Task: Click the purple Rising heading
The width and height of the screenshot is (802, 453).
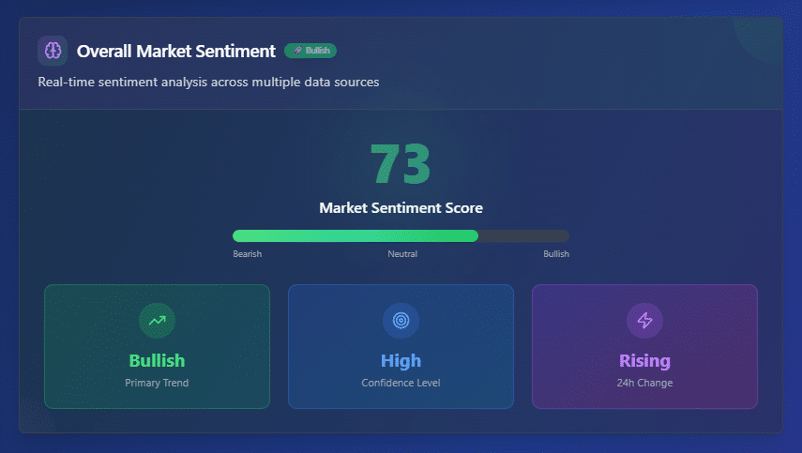Action: [x=644, y=361]
